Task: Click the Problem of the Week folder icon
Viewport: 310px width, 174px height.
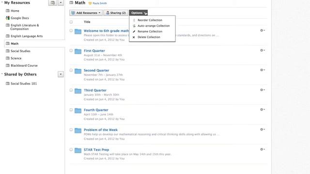Action: 78,130
